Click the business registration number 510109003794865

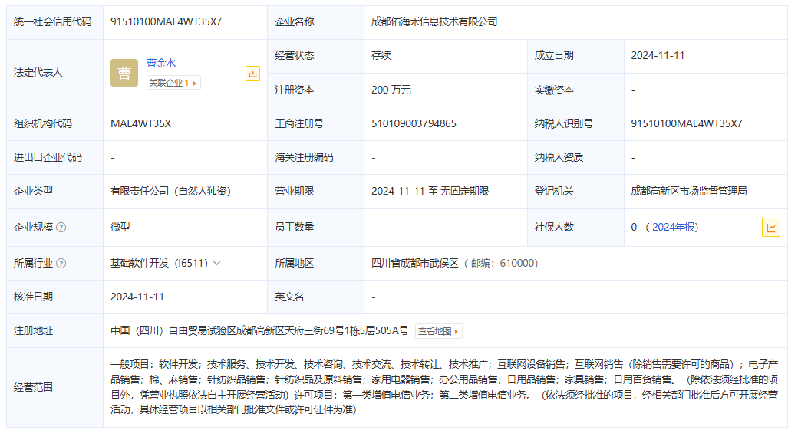click(x=414, y=123)
